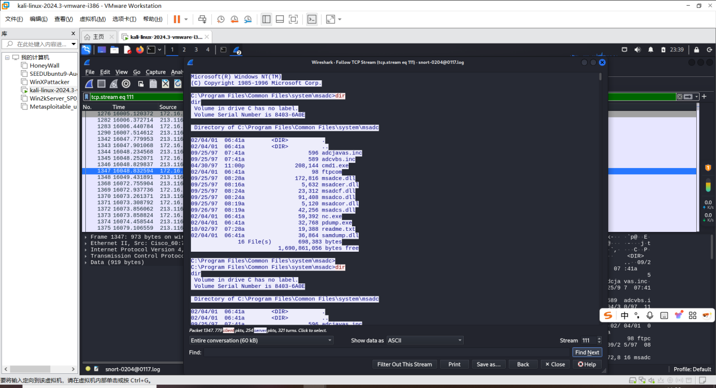This screenshot has width=716, height=388.
Task: Clear the Wireshark display filter with X icon
Action: tap(680, 97)
